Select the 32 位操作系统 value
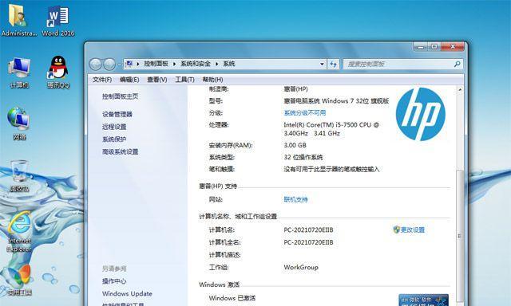 pyautogui.click(x=303, y=157)
